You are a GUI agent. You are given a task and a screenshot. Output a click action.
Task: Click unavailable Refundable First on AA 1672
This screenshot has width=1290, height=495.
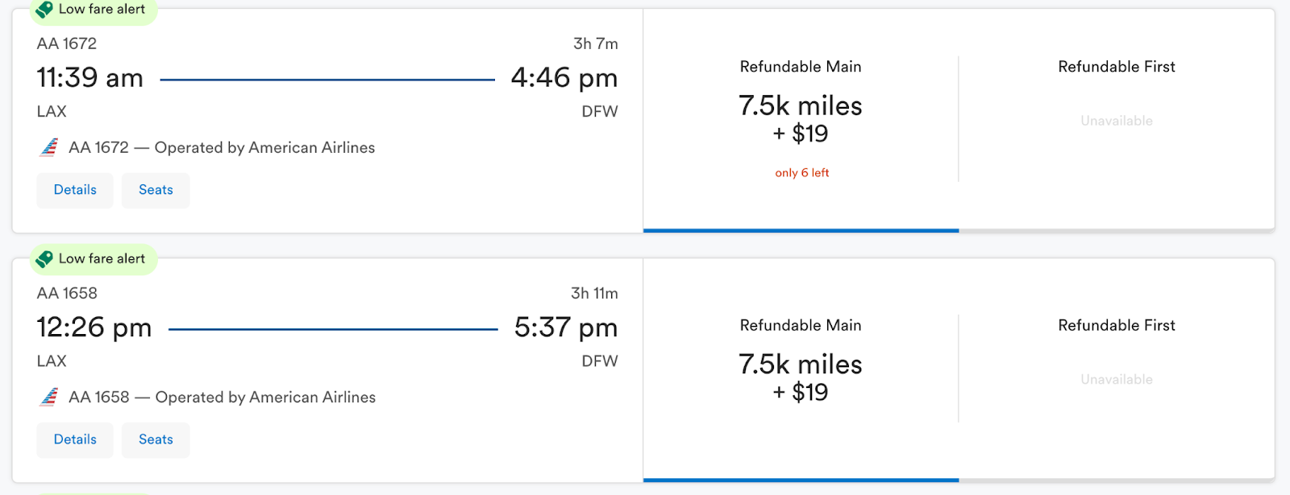point(1116,120)
